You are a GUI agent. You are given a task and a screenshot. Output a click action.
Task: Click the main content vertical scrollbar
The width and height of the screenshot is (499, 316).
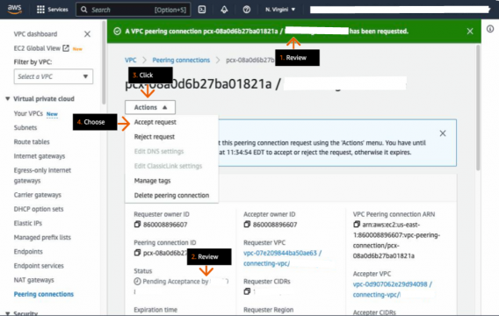(x=478, y=108)
